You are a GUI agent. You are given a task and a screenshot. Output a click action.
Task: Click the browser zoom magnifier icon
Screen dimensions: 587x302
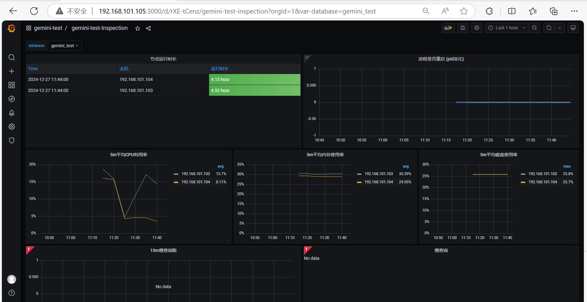(x=426, y=11)
